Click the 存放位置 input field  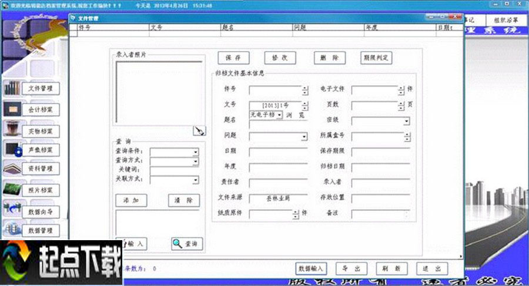[x=380, y=198]
